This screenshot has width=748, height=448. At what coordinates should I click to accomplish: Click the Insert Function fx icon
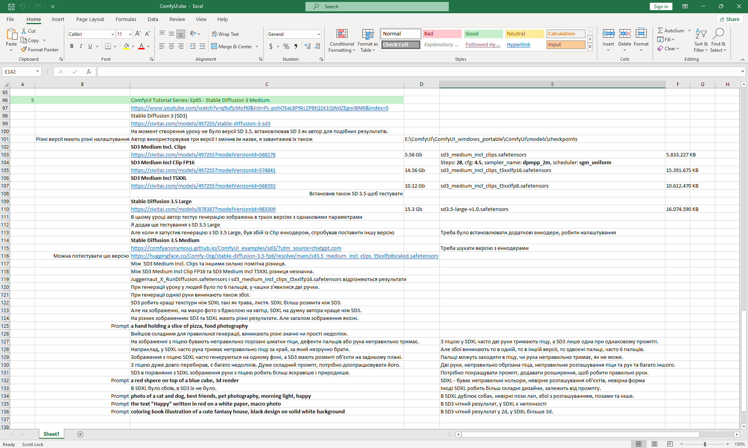pyautogui.click(x=89, y=72)
